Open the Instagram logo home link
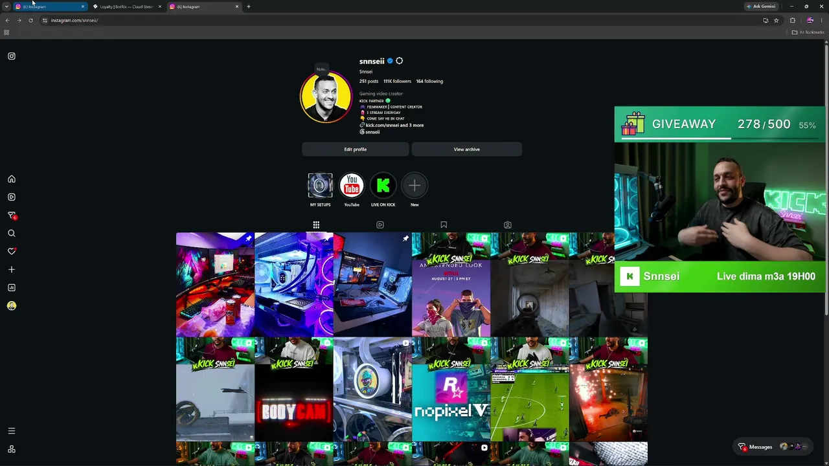 point(12,56)
